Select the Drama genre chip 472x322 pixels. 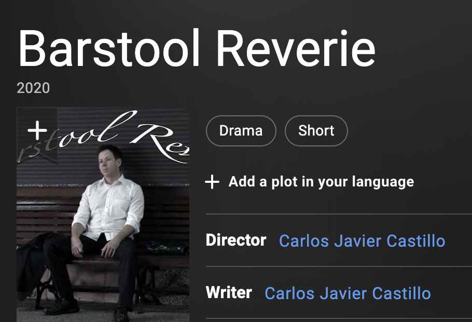241,130
